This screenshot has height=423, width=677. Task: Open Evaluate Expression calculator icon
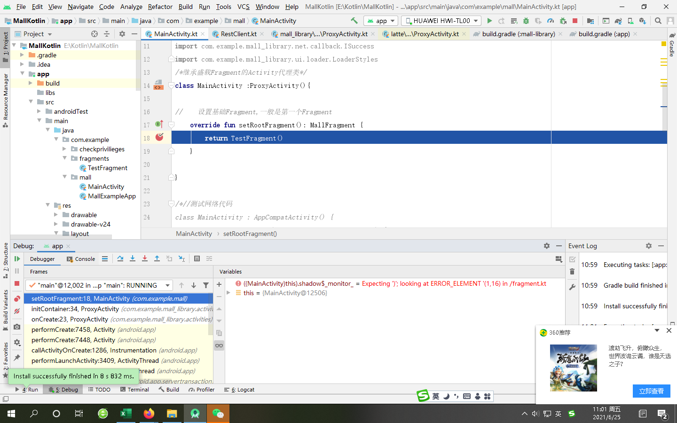point(197,259)
